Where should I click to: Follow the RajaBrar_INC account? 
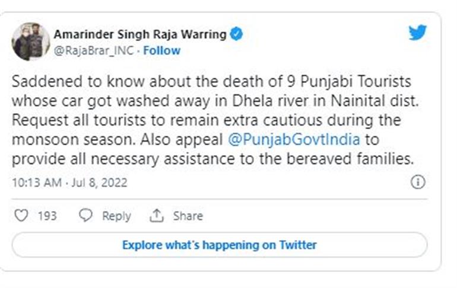coord(162,50)
